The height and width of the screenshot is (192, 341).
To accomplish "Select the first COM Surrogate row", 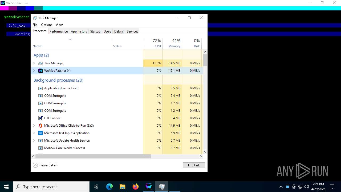I will 117,96.
